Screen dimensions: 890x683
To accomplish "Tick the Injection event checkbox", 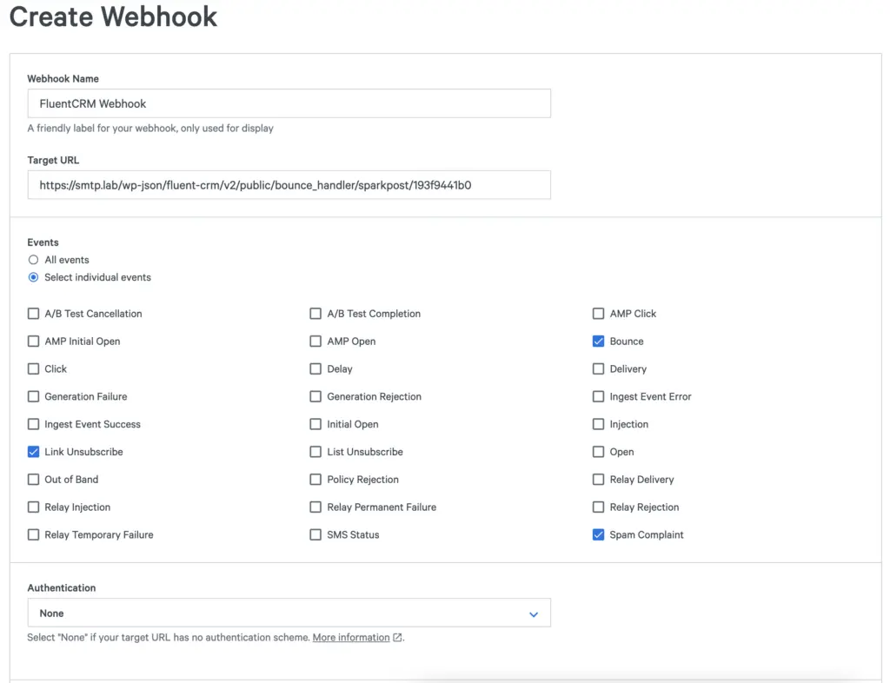I will point(598,424).
